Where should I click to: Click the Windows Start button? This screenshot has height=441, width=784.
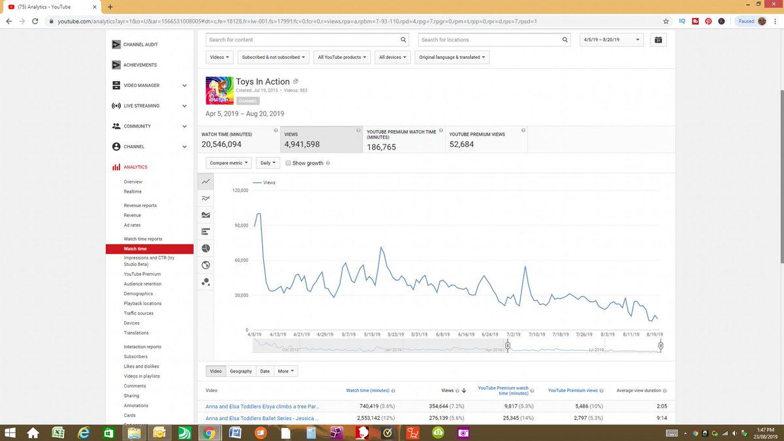click(x=10, y=433)
